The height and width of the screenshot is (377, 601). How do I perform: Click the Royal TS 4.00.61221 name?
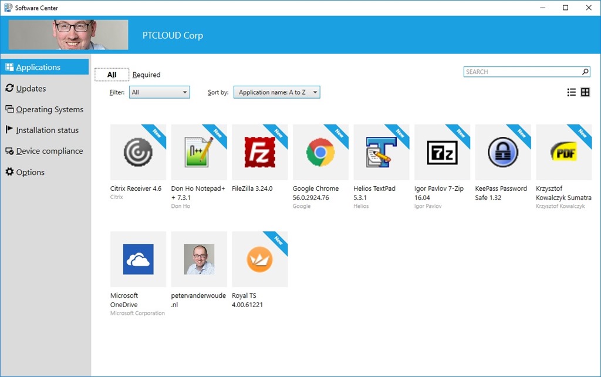[247, 300]
